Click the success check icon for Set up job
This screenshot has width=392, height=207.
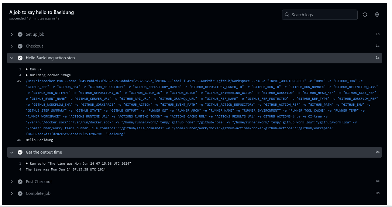point(20,34)
